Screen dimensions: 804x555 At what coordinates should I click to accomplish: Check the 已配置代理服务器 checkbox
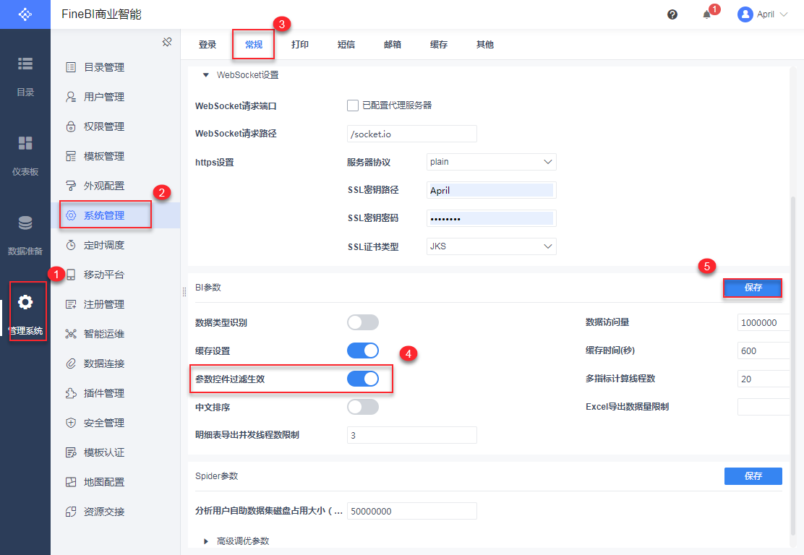(x=353, y=106)
